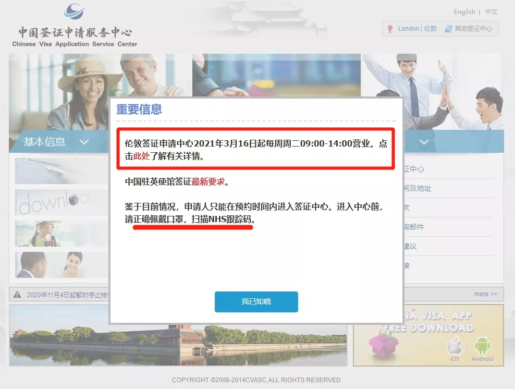Click the warning triangle on the notice bar
Viewport: 515px width, 389px height.
pos(16,295)
